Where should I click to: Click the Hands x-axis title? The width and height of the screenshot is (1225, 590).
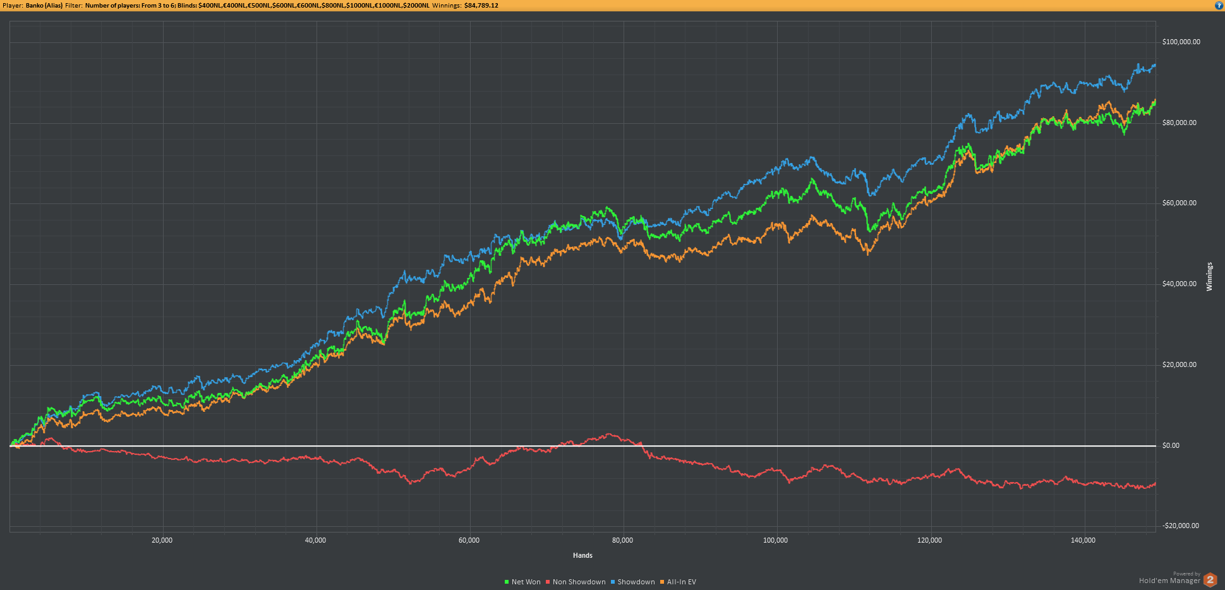coord(582,555)
